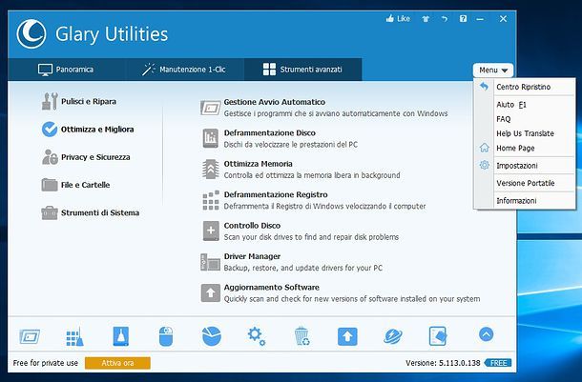Screen dimensions: 582x382
Task: Click the Gestione Avvio Automatico icon
Action: click(x=211, y=108)
